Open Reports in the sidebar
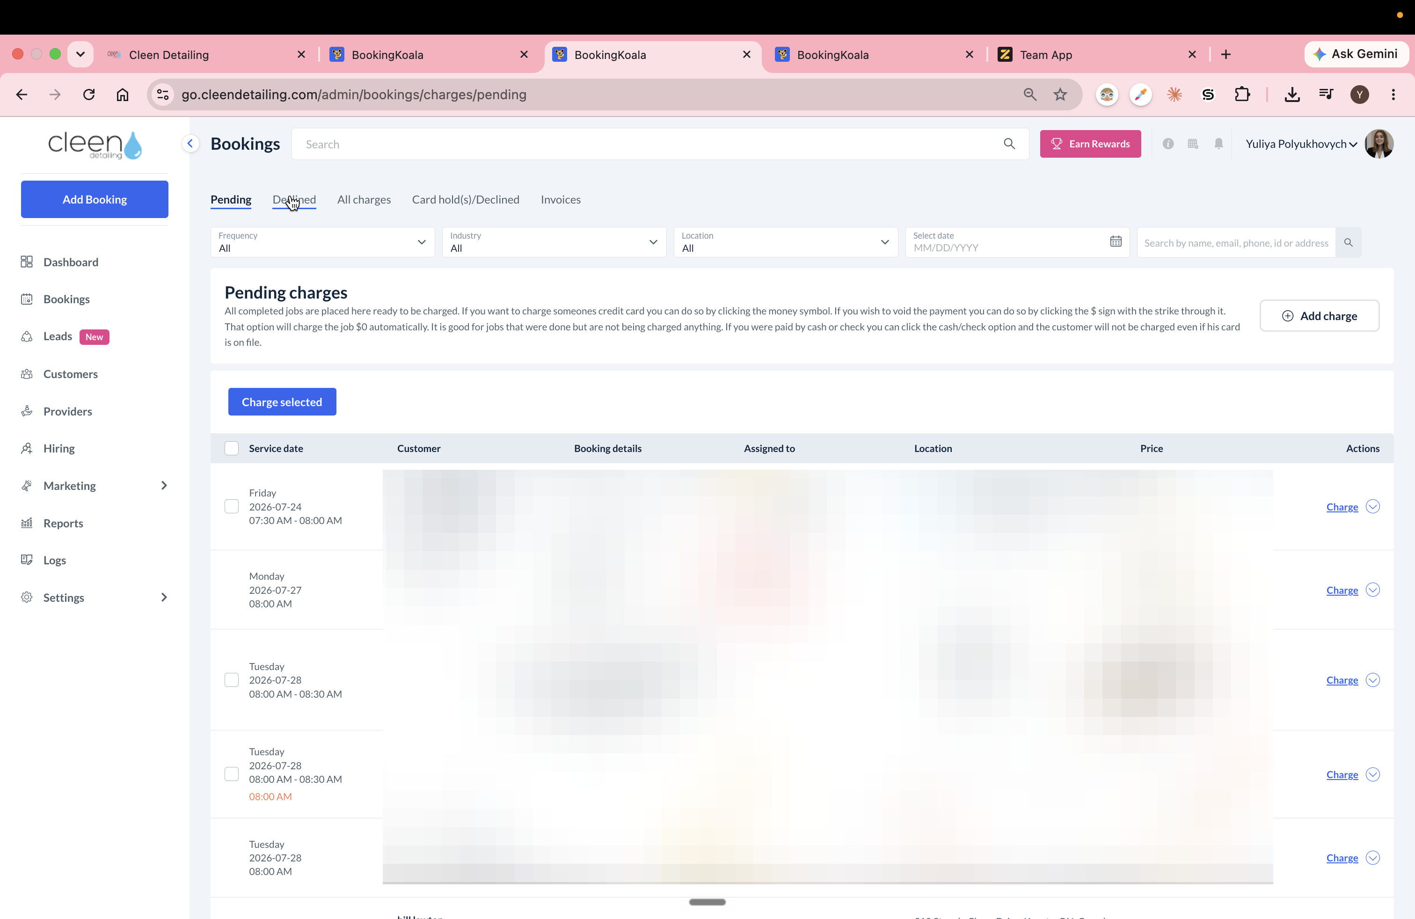This screenshot has height=919, width=1415. (x=63, y=523)
